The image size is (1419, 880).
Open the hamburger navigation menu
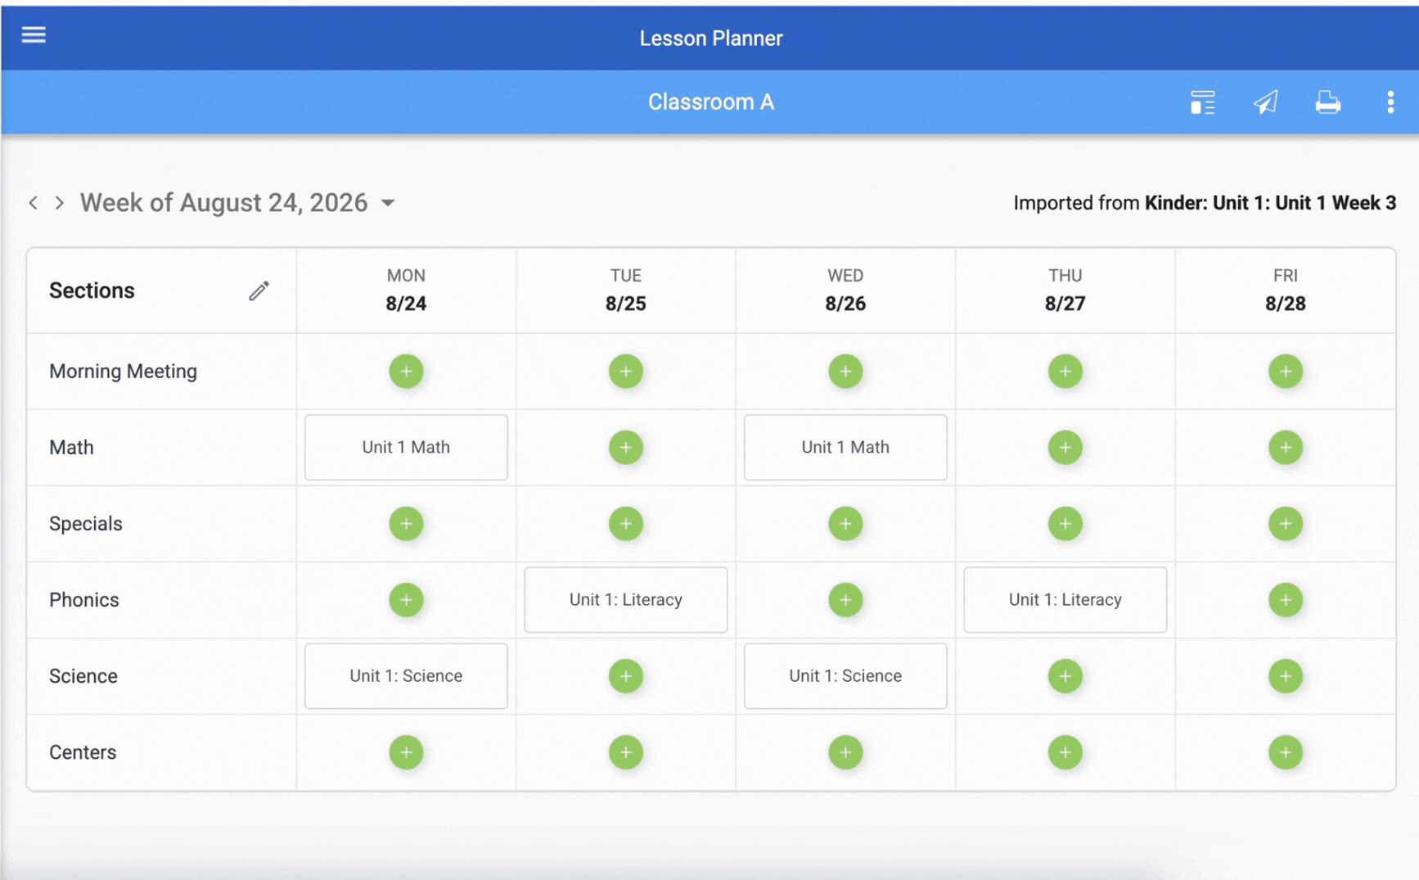(34, 34)
